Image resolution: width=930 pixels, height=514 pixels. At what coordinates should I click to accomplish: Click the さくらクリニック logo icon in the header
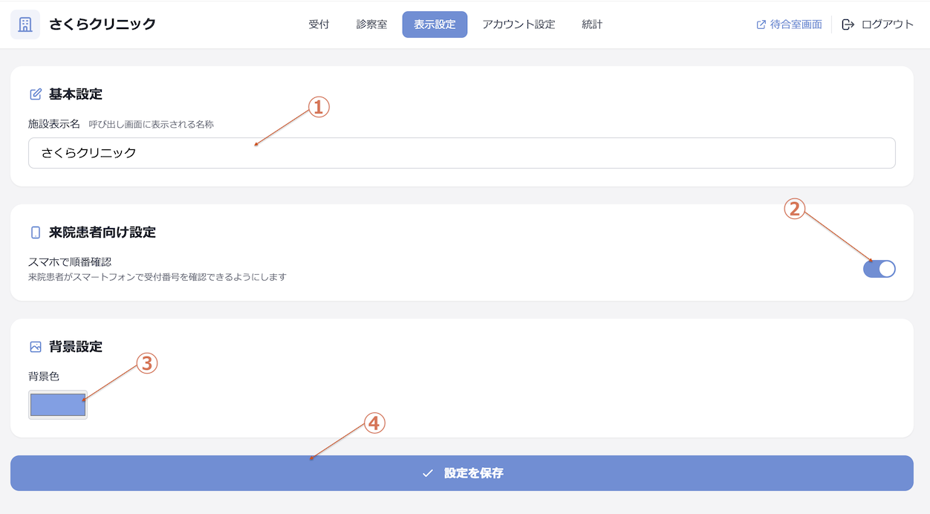pyautogui.click(x=25, y=23)
